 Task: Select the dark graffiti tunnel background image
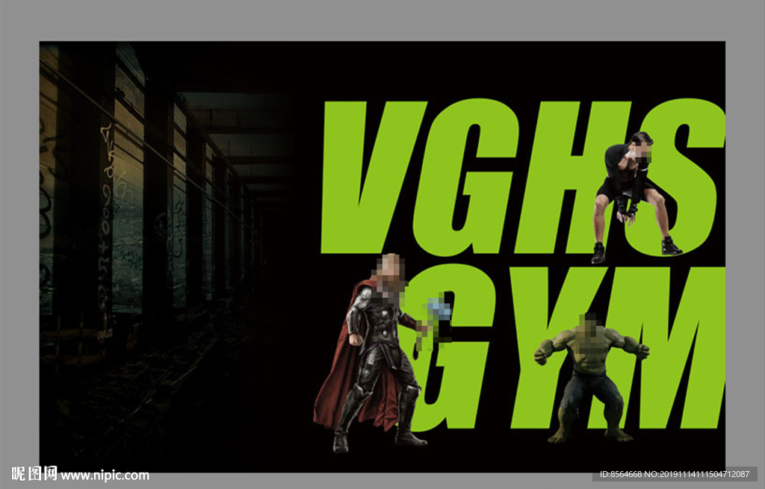tap(166, 256)
